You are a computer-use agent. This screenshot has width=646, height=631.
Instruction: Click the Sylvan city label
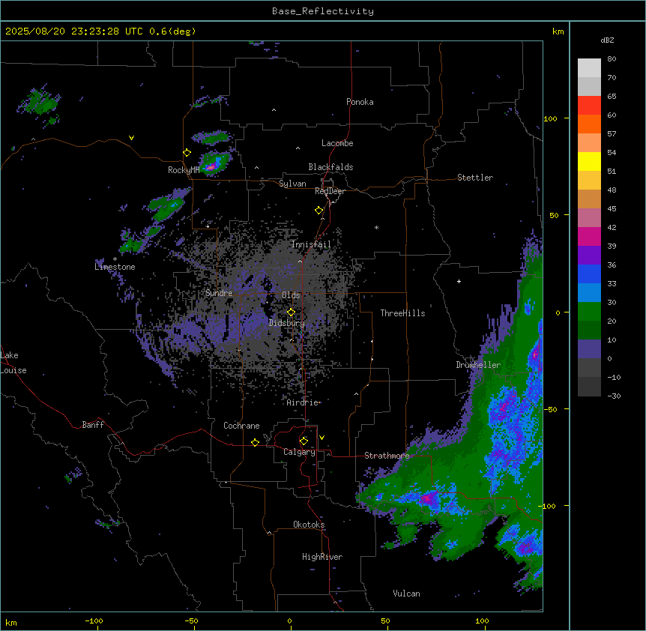tap(292, 184)
